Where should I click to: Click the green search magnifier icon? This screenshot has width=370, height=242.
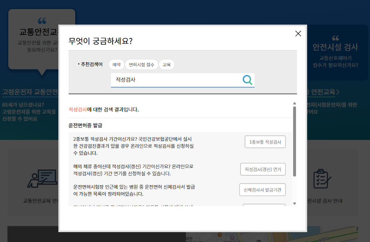[247, 80]
